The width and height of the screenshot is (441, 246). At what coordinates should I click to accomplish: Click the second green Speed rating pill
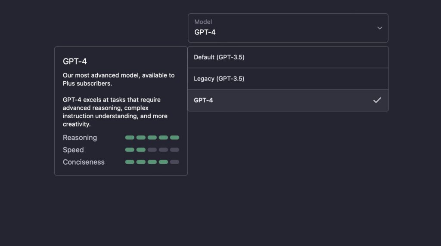[x=141, y=150]
